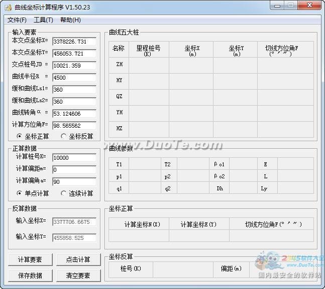
Task: Click the 计算桩号K input field
Action: [x=74, y=158]
